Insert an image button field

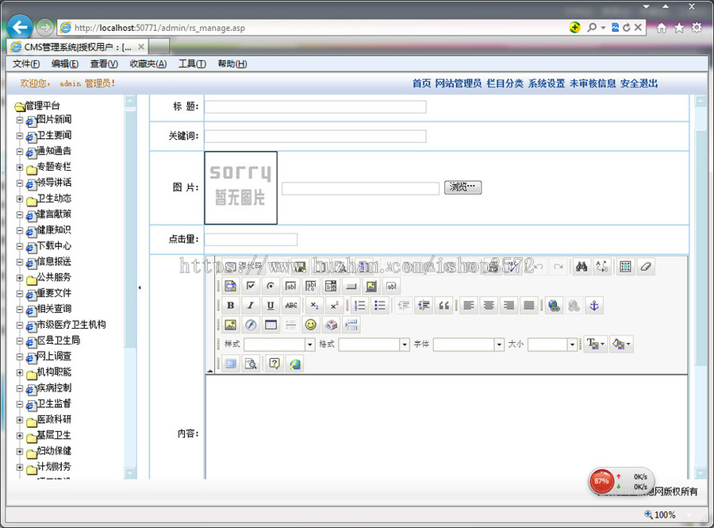370,286
